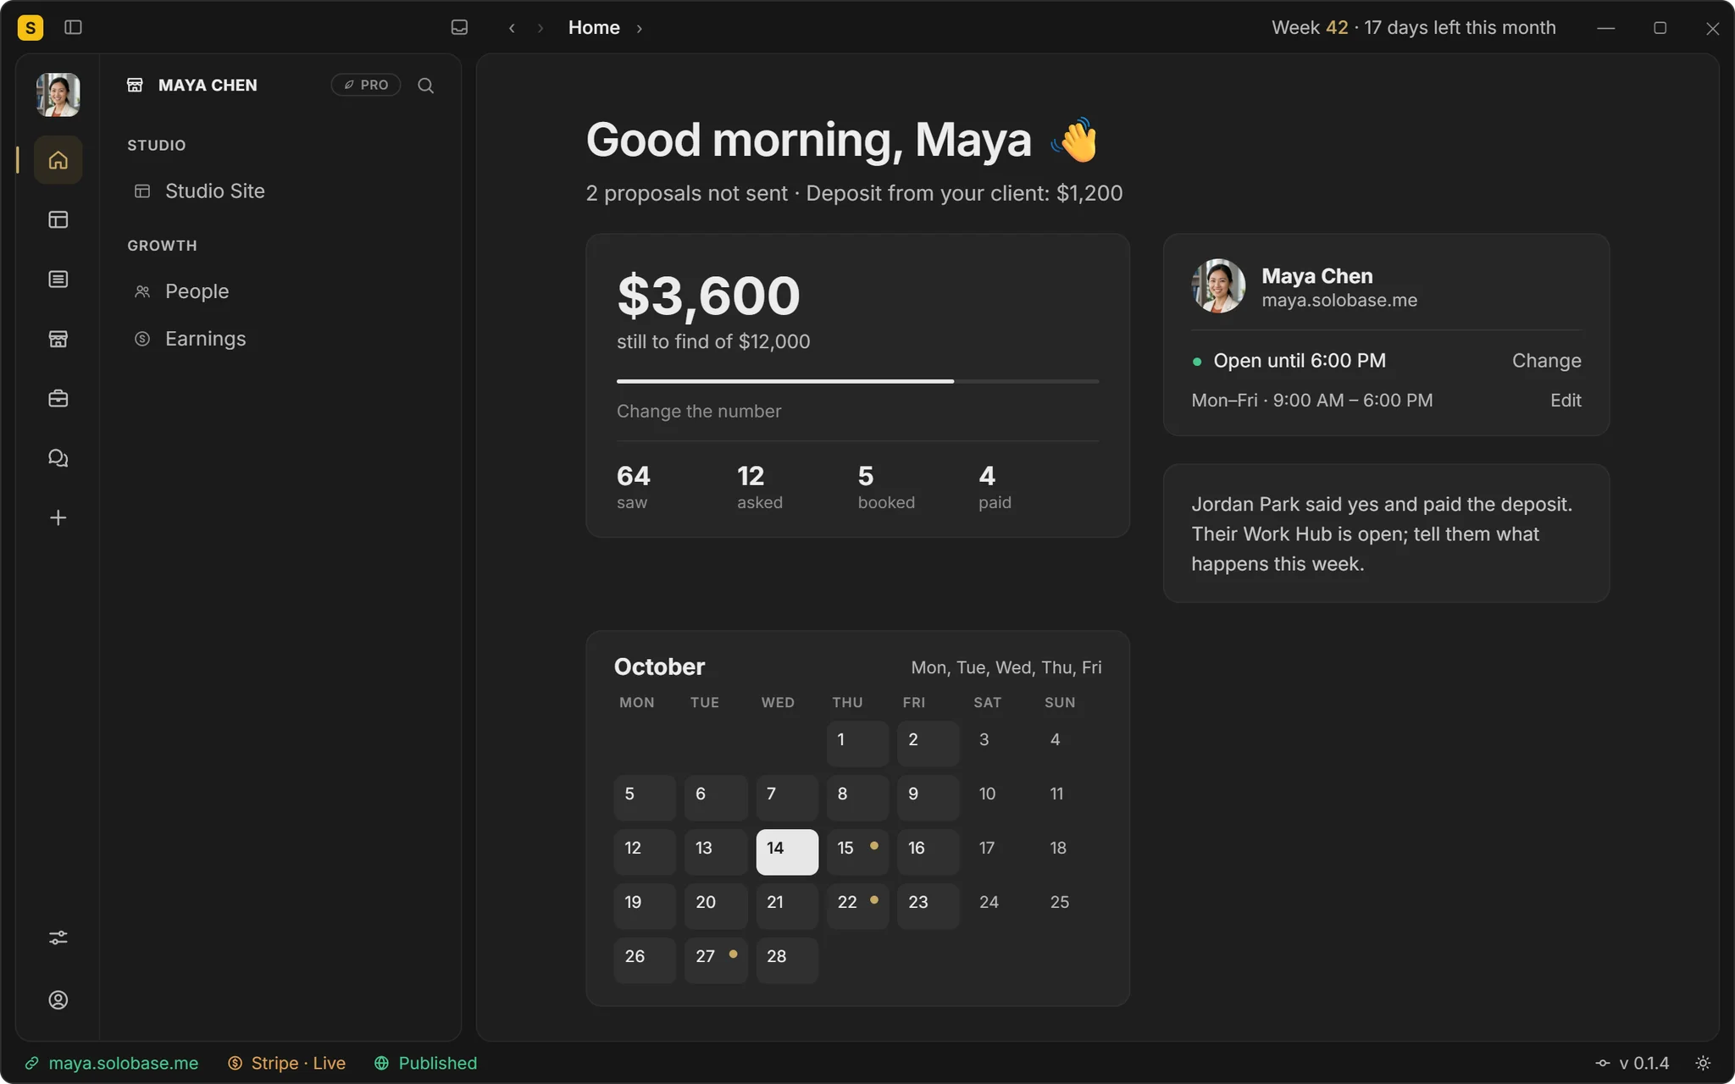Click the revenue goal progress bar

click(x=857, y=381)
